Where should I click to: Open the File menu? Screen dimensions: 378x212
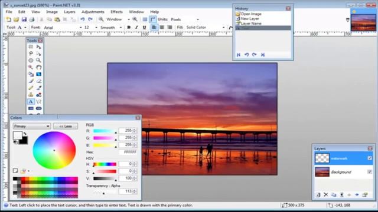pyautogui.click(x=9, y=12)
